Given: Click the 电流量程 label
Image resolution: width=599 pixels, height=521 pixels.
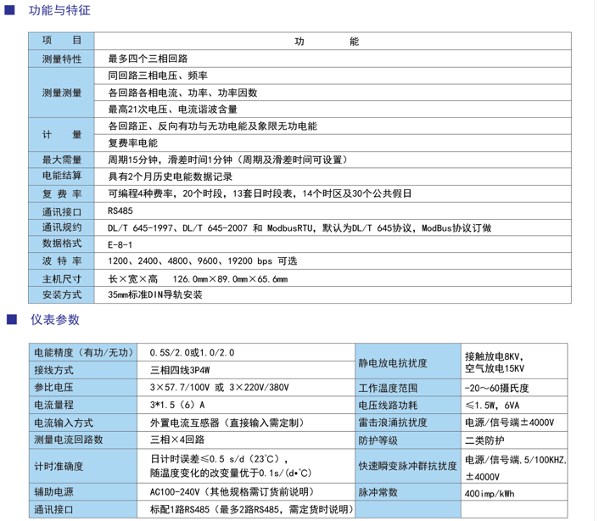Looking at the screenshot, I should (x=53, y=405).
